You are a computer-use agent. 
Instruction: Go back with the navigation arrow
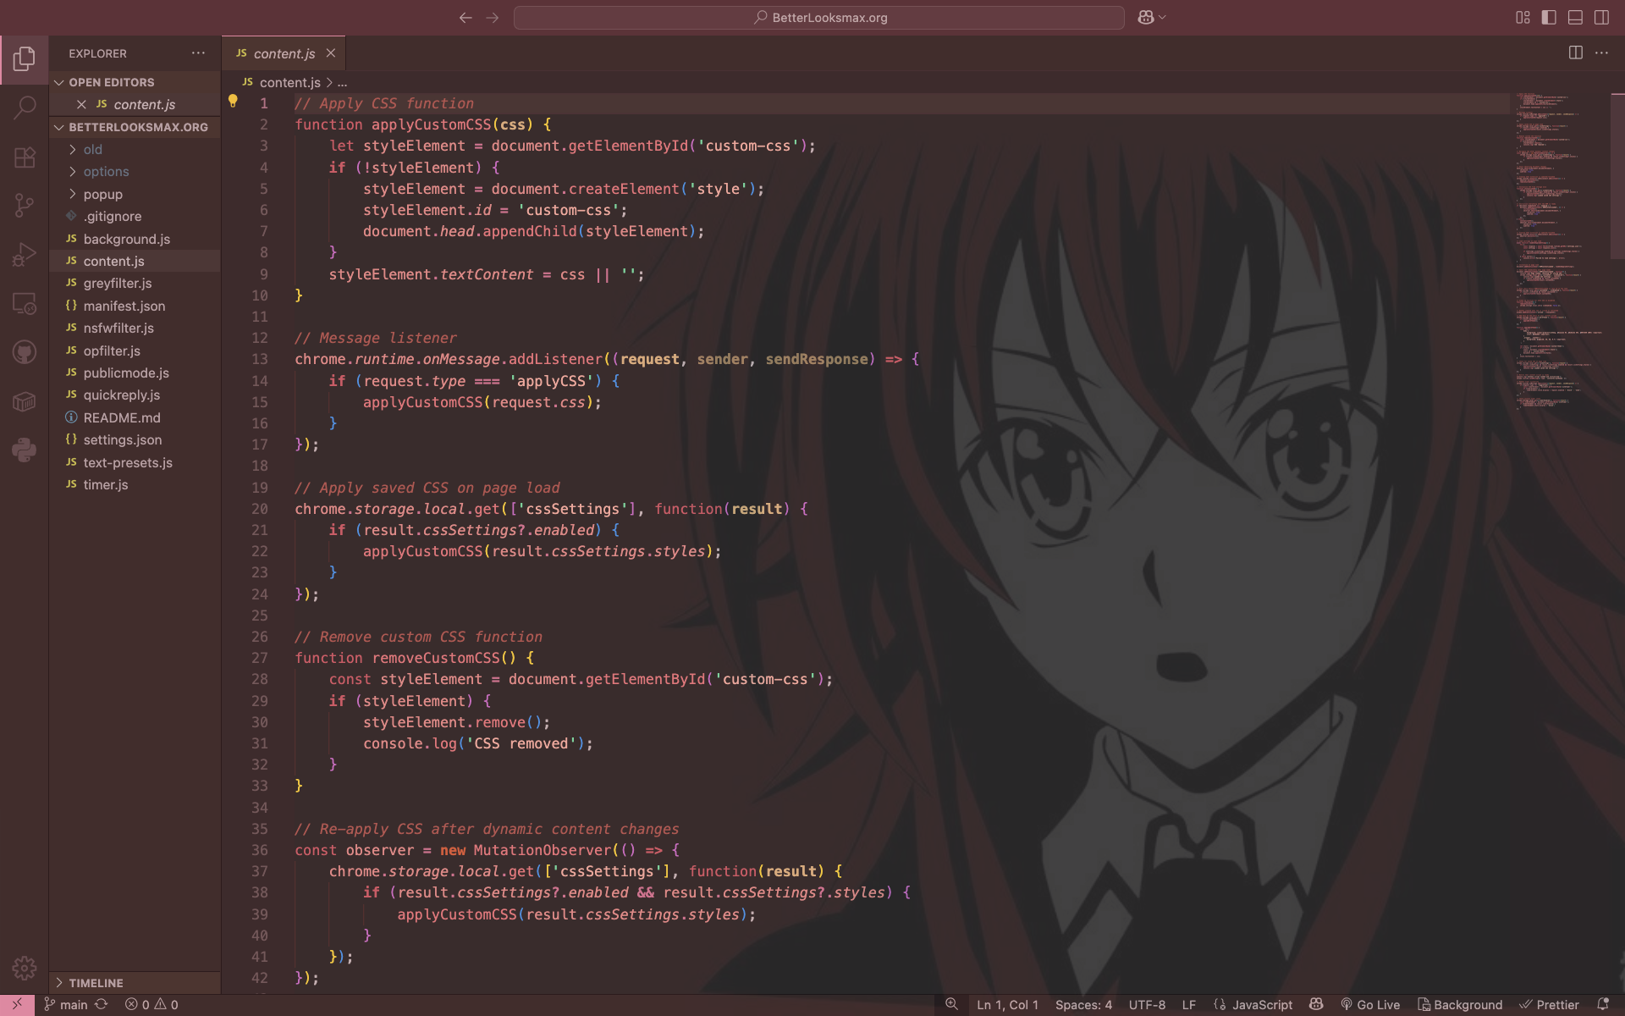tap(465, 17)
